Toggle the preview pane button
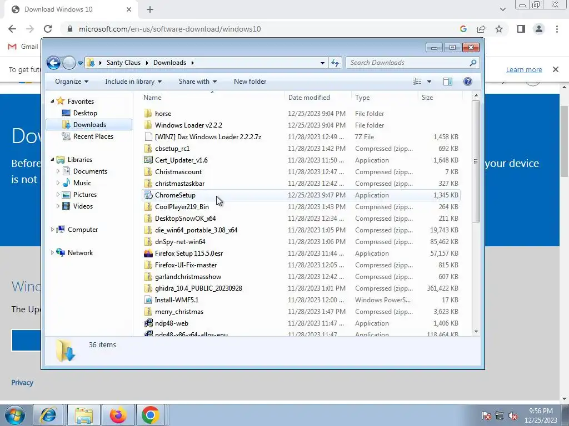 point(448,82)
